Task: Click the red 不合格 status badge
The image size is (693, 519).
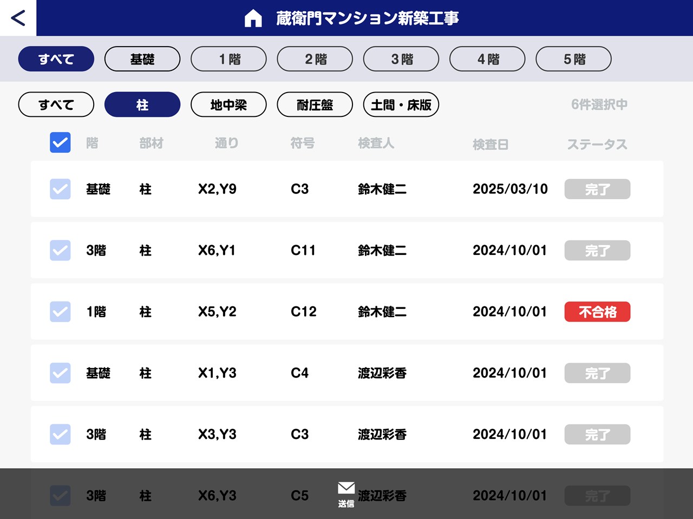Action: (597, 312)
